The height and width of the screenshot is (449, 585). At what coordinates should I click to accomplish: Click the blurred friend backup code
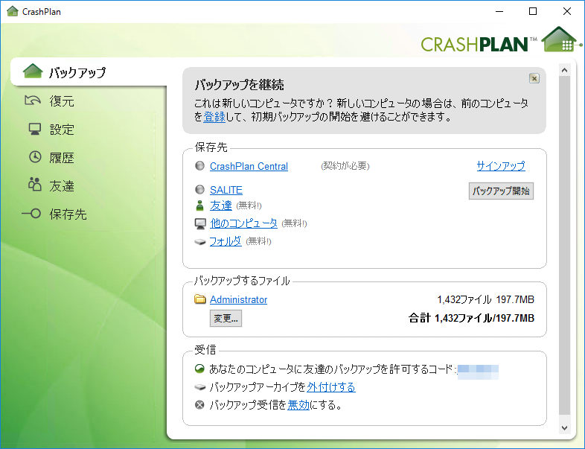478,372
